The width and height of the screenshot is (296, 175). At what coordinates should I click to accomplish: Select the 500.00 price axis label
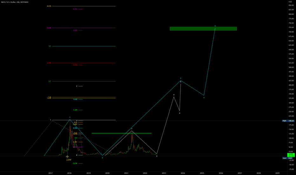[291, 67]
